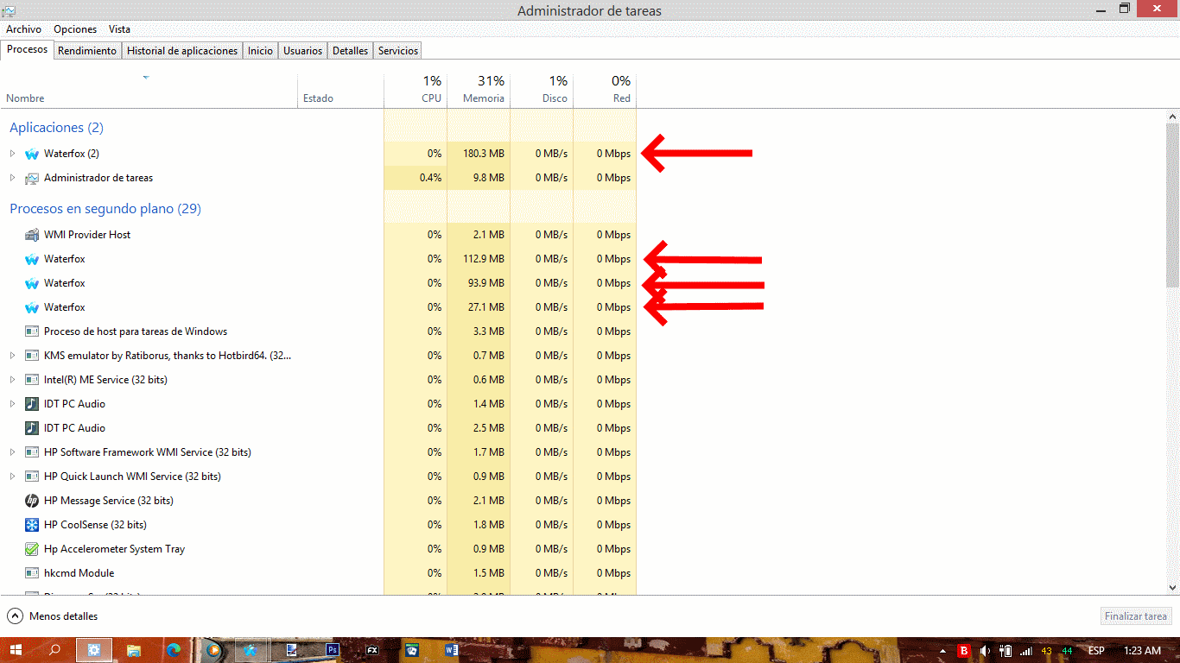Click the Finalizar tarea button

[x=1136, y=616]
